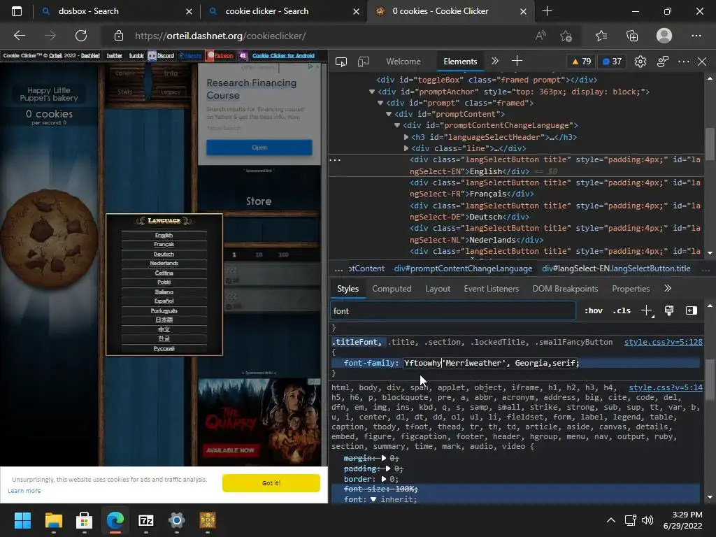Image resolution: width=716 pixels, height=537 pixels.
Task: Click the big cookie
Action: pos(48,239)
